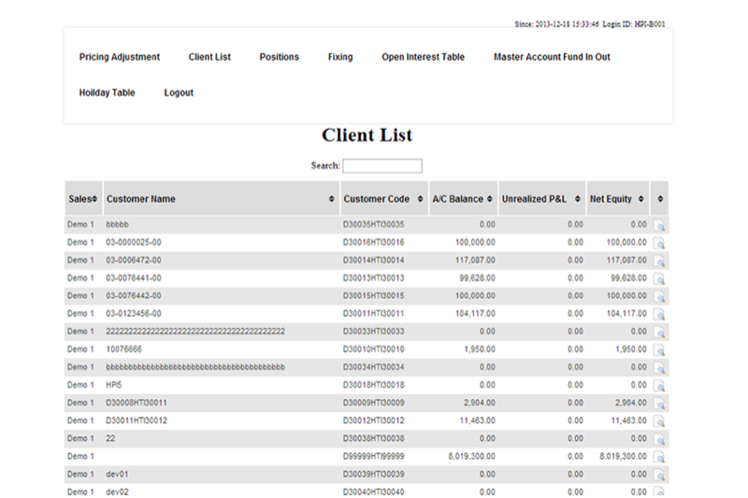
Task: Select A/C balance 117,087.00
Action: 475,260
